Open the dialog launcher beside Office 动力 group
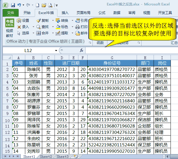This screenshot has width=178, height=159. click(x=90, y=43)
